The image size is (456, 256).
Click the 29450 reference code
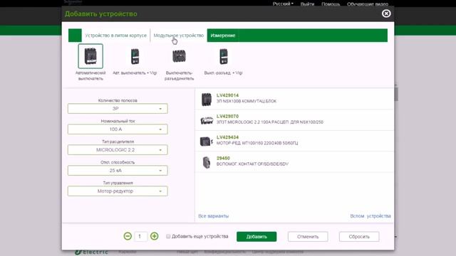[x=223, y=158]
